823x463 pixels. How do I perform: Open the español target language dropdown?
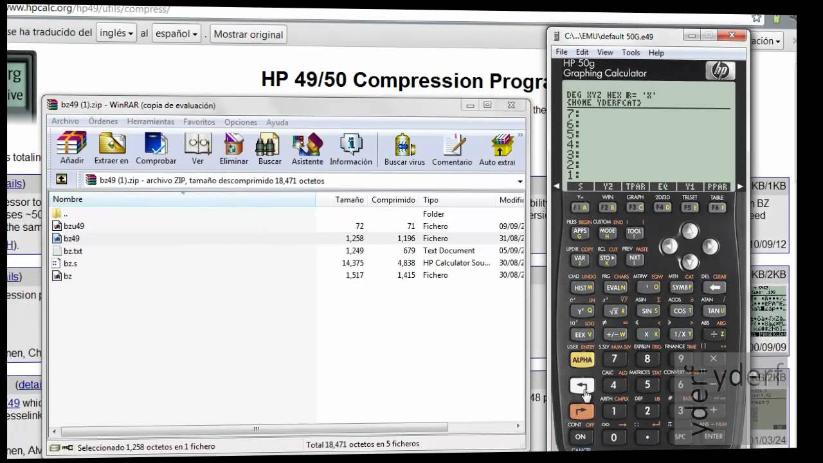[176, 33]
